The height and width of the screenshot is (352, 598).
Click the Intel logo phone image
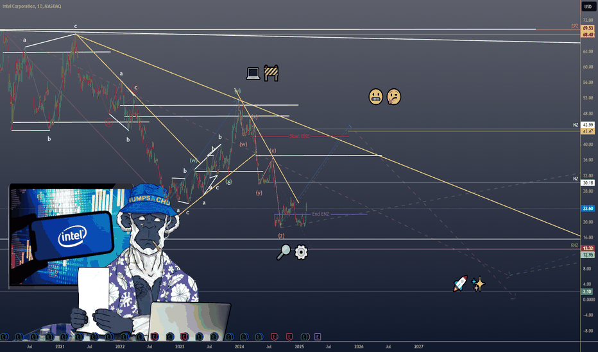point(73,237)
